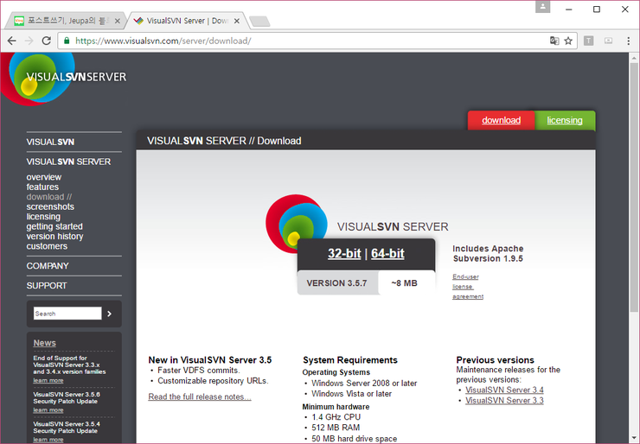The height and width of the screenshot is (444, 640).
Task: Open the SUPPORT sidebar section
Action: tap(47, 286)
